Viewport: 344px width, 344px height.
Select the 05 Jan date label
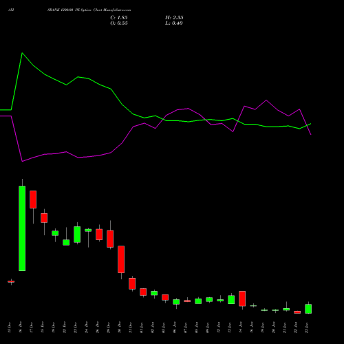[x=164, y=327]
